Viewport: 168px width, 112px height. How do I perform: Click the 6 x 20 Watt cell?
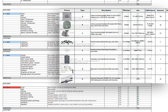[126, 50]
